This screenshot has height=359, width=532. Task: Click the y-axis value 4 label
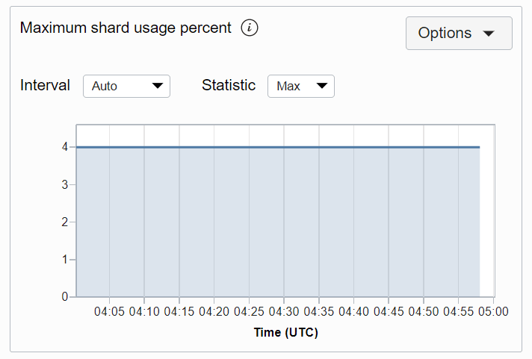click(65, 147)
